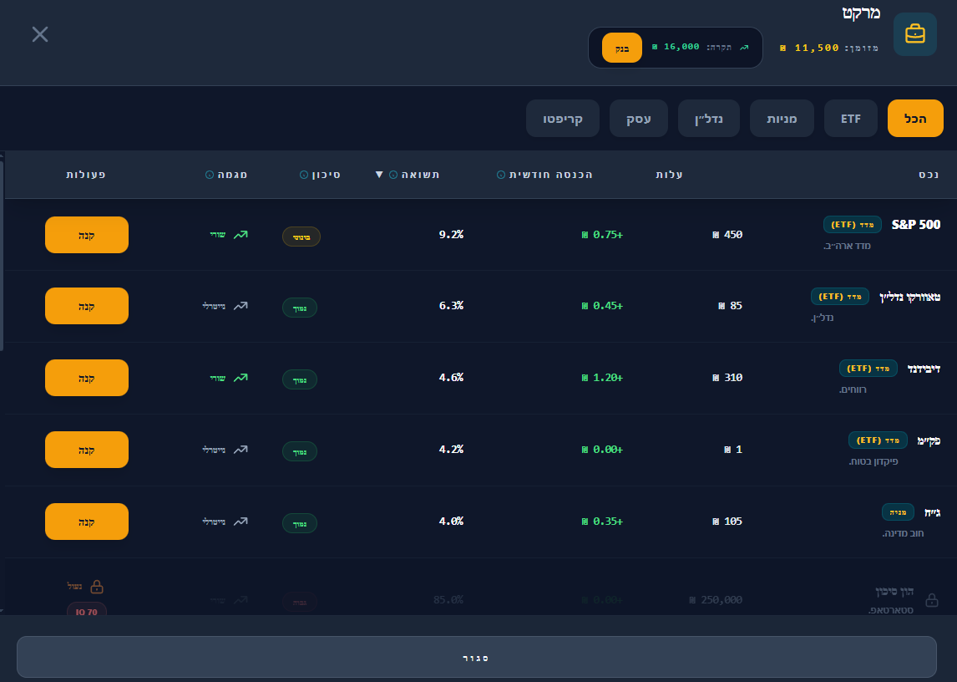Click the green trend icon beside תקרה
957x682 pixels.
(744, 47)
